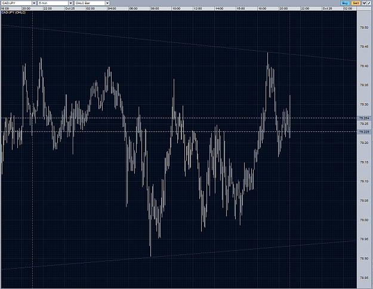This screenshot has height=289, width=373.
Task: Click the 5 min timeframe field
Action: pos(53,3)
